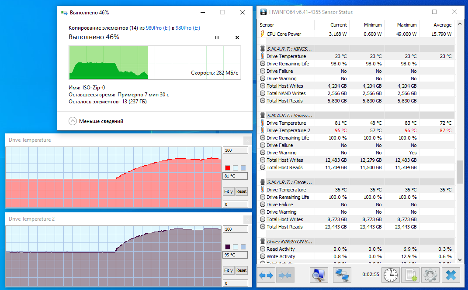Click the Samsung Total Host Writes row icon
The width and height of the screenshot is (468, 290).
coord(263,160)
